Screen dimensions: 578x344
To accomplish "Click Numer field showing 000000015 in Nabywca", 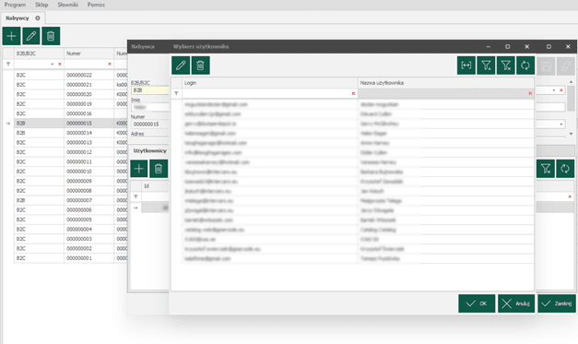I will [x=150, y=125].
